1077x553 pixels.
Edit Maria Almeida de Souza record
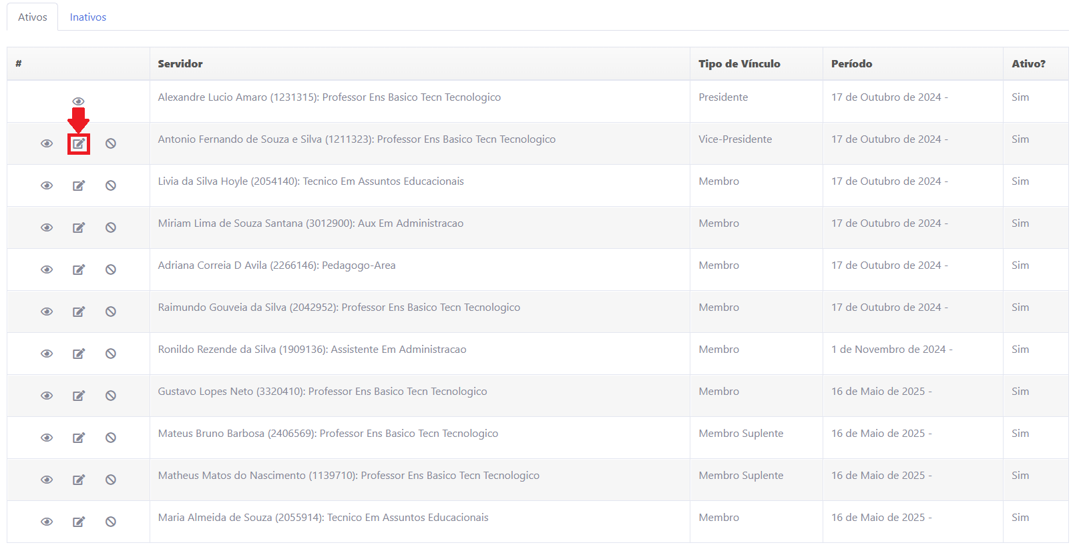(79, 522)
